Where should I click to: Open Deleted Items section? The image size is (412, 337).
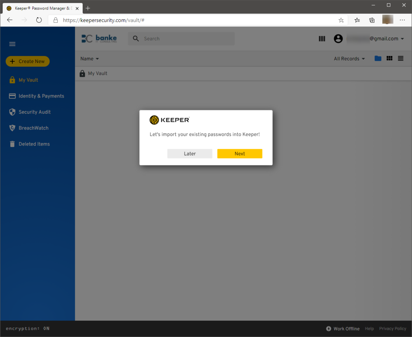coord(29,144)
